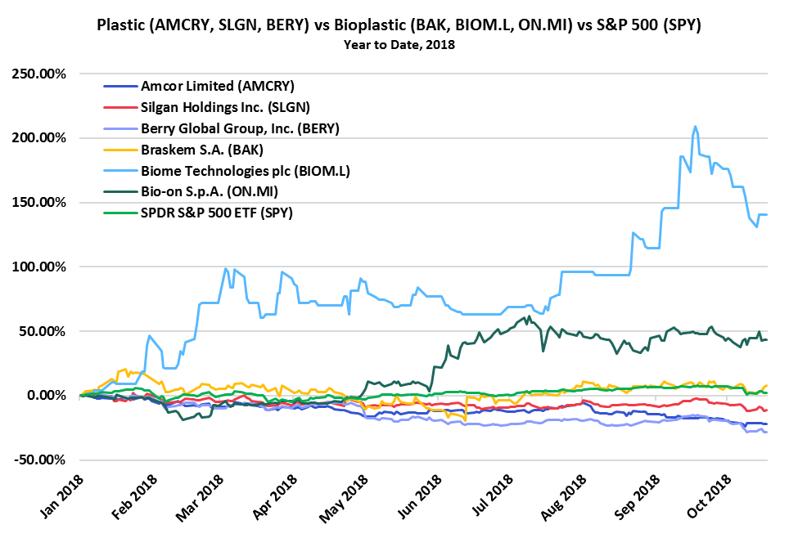Click the Braskem S.A. (BAK) legend label

tap(202, 150)
